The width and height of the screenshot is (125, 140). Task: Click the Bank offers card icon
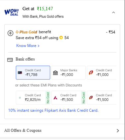pyautogui.click(x=10, y=60)
